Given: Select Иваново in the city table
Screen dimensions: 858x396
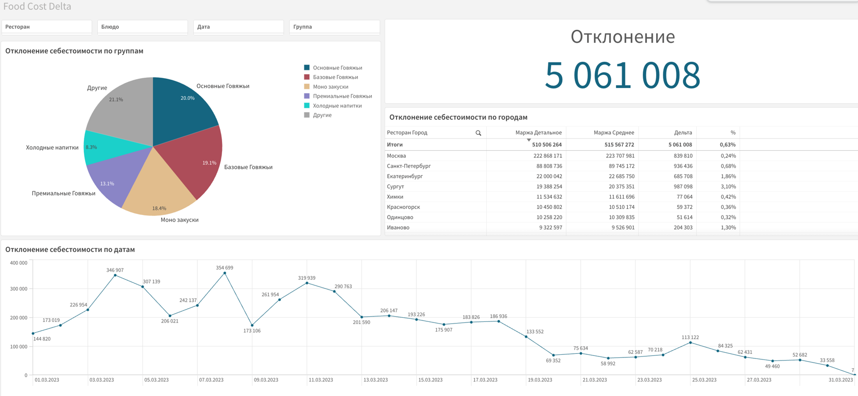Looking at the screenshot, I should [x=398, y=228].
